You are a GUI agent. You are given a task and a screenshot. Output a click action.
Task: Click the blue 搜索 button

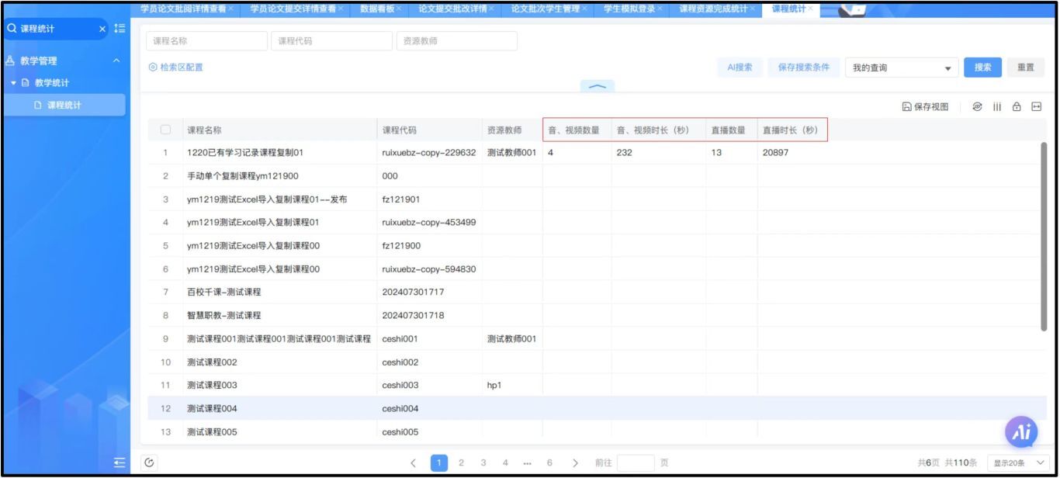pos(982,68)
